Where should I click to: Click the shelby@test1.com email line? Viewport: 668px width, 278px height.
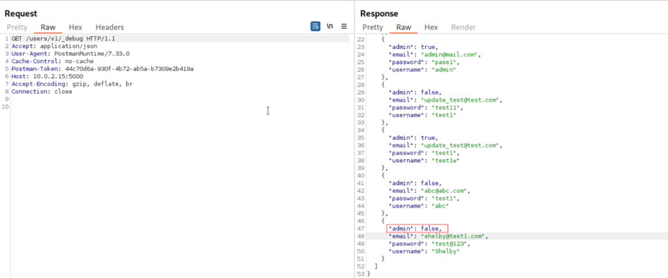[x=438, y=236]
